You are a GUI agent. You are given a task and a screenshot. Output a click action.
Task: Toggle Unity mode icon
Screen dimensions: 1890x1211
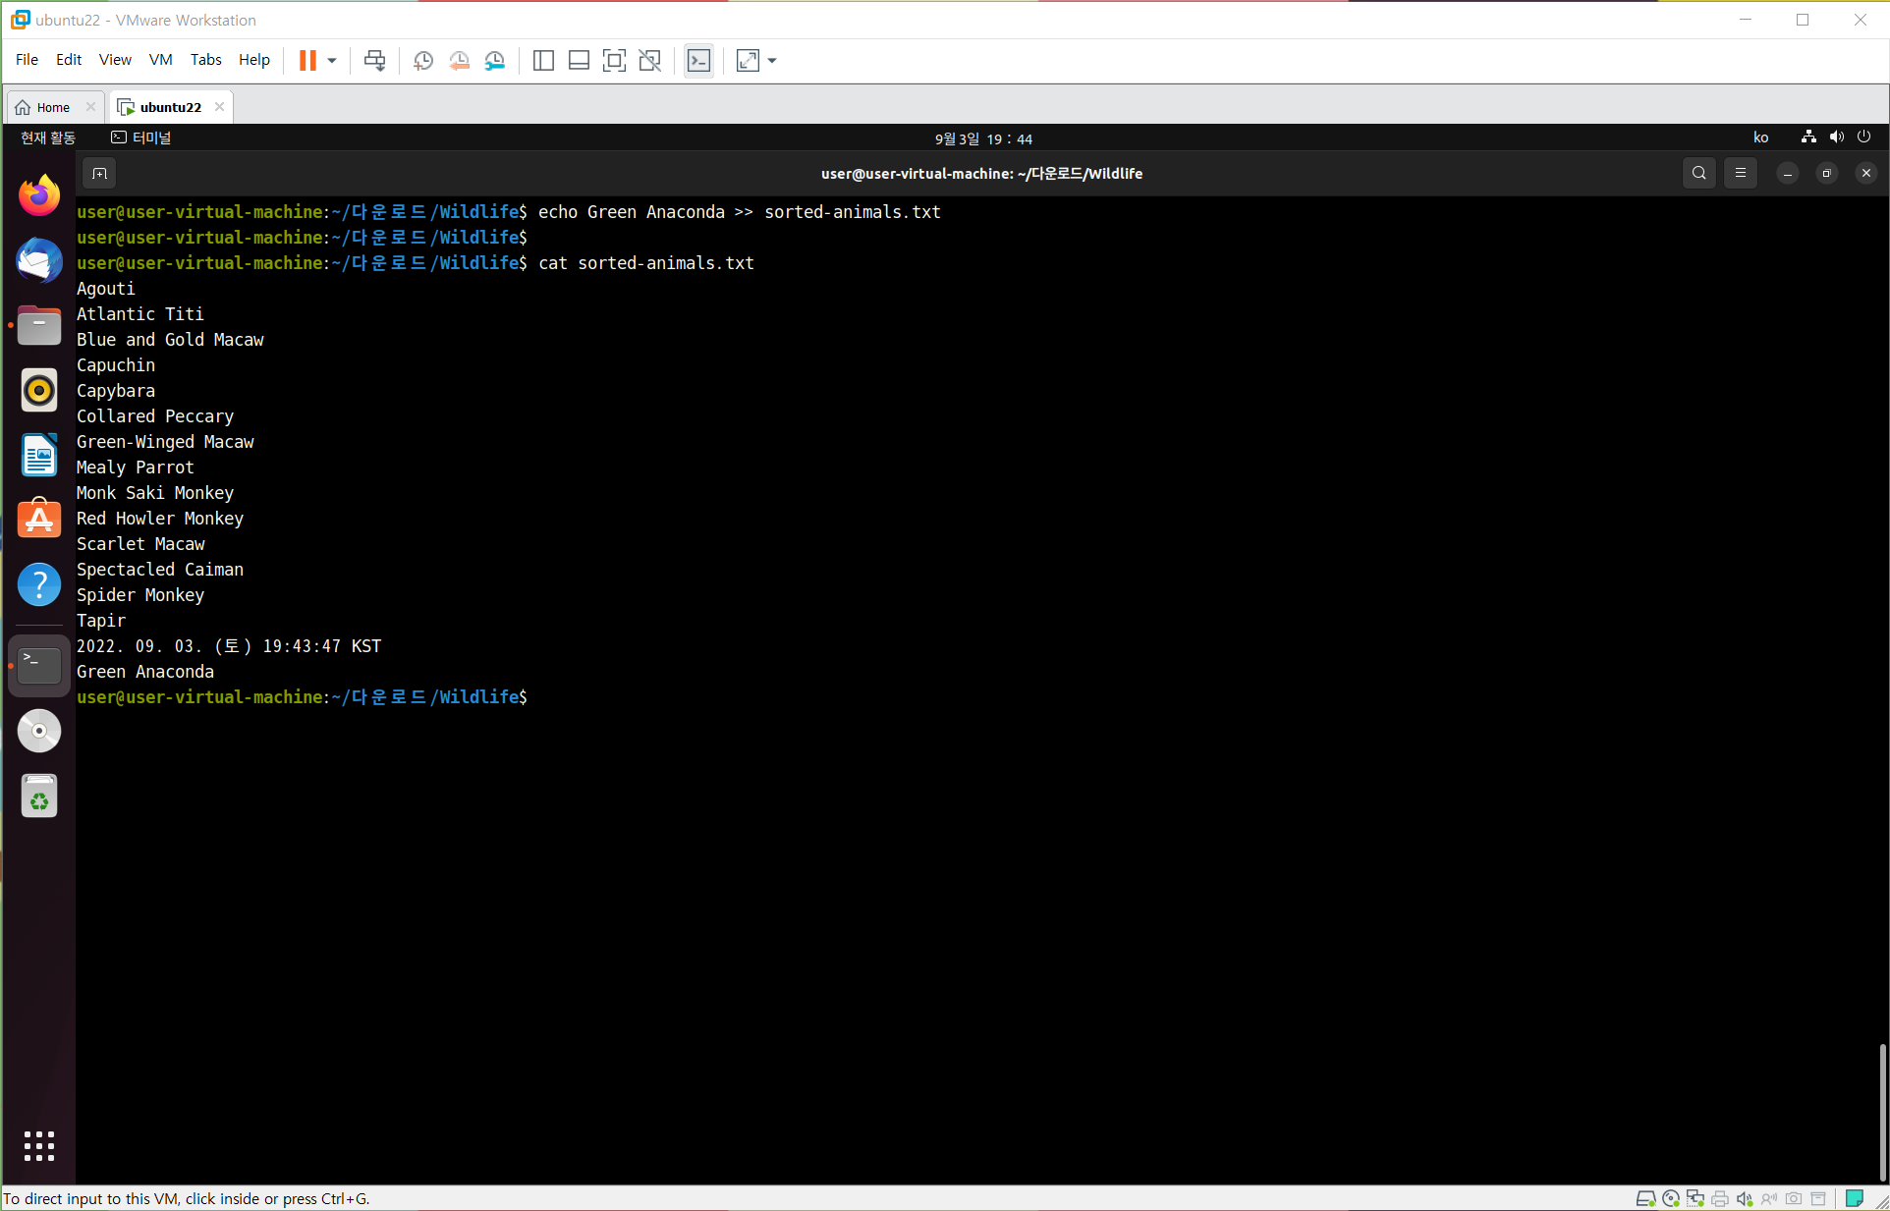point(649,61)
